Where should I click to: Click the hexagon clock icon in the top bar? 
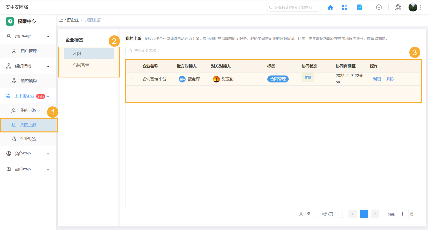coord(379,7)
